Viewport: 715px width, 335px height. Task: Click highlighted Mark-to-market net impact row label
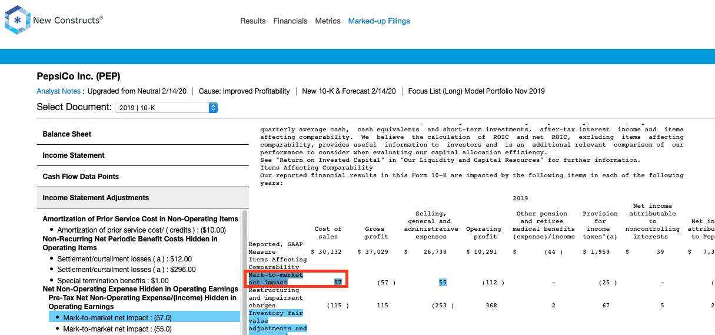(276, 278)
